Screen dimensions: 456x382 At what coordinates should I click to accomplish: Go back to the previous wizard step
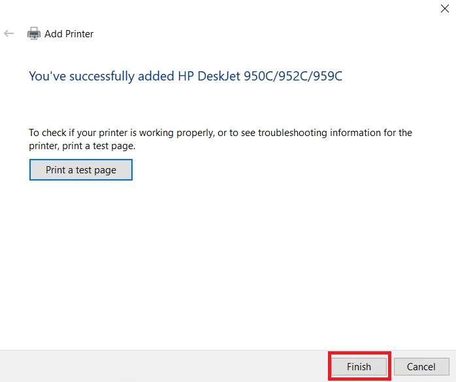point(9,33)
